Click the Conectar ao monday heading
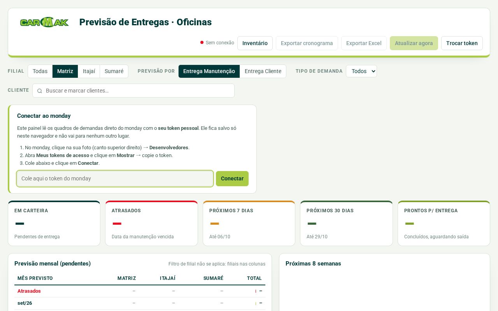This screenshot has height=311, width=498. point(44,116)
